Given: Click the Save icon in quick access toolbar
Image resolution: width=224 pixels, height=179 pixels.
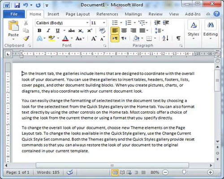Looking at the screenshot, I should tap(17, 5).
